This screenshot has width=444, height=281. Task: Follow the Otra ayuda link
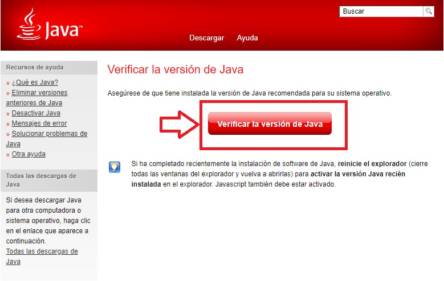pos(28,154)
